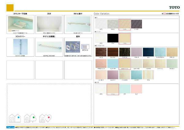The image size is (184, 130).
Task: Select the pink swatch in the bottom row
Action: (137, 89)
